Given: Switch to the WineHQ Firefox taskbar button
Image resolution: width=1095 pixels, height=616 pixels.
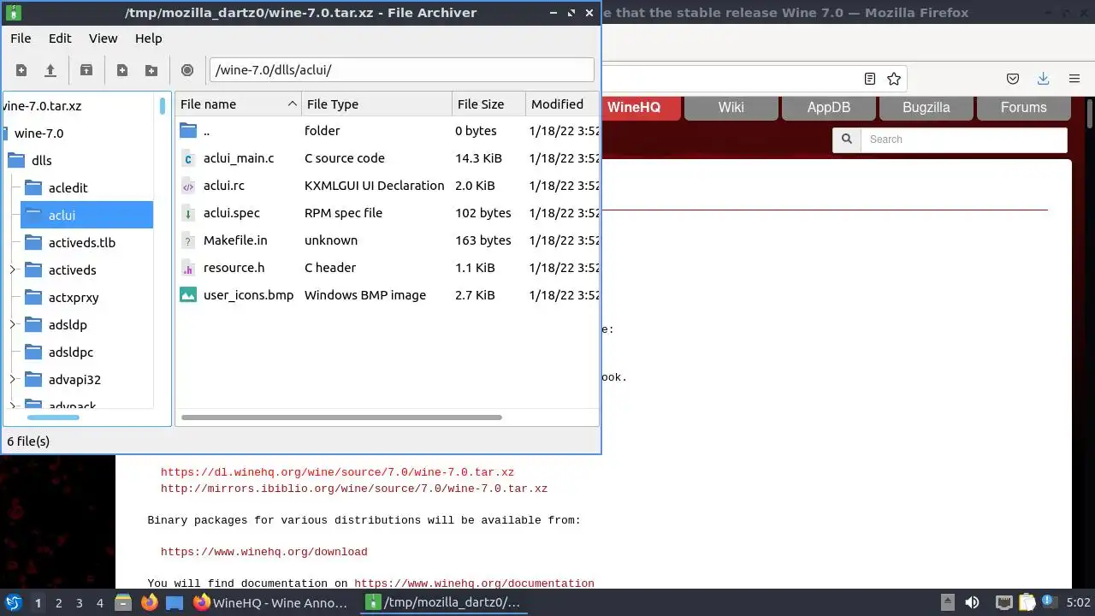Looking at the screenshot, I should point(271,603).
